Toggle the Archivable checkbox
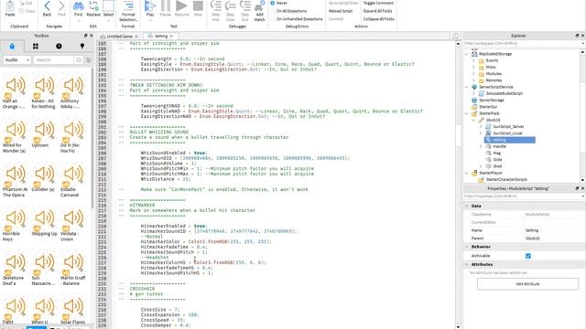This screenshot has height=329, width=586. 528,256
